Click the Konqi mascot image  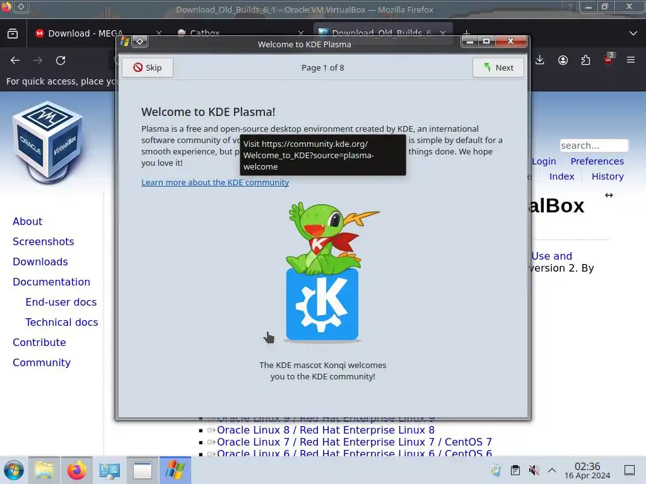click(x=322, y=272)
